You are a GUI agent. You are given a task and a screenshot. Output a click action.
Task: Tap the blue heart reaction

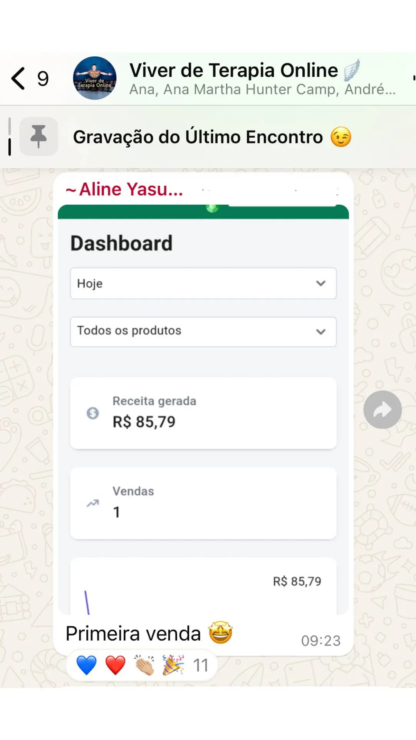coord(86,665)
